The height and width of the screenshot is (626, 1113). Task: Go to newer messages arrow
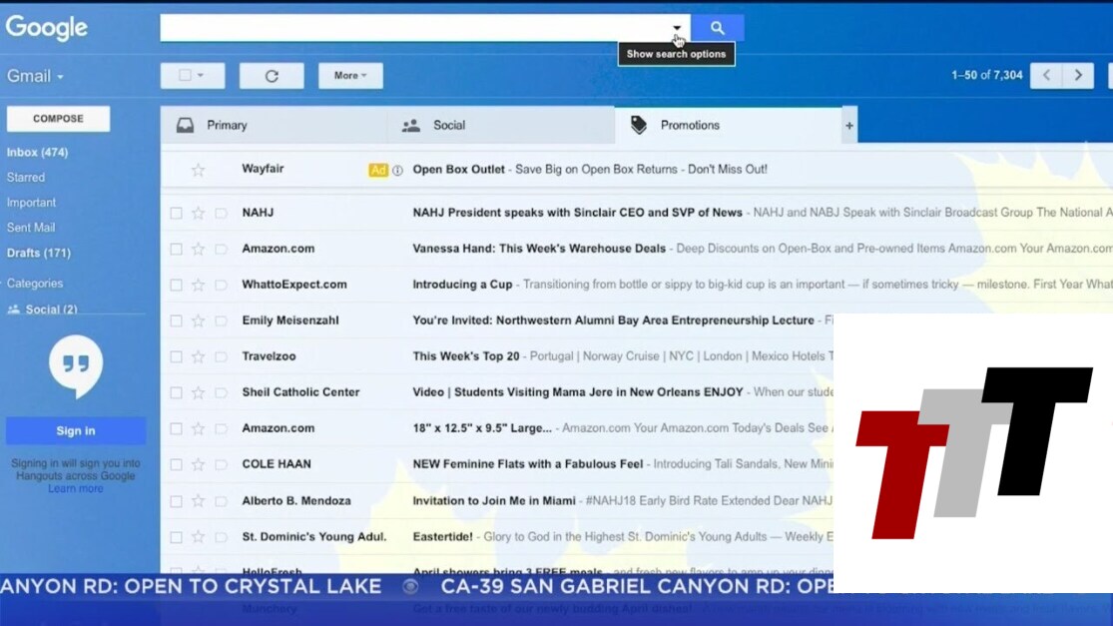[1045, 76]
